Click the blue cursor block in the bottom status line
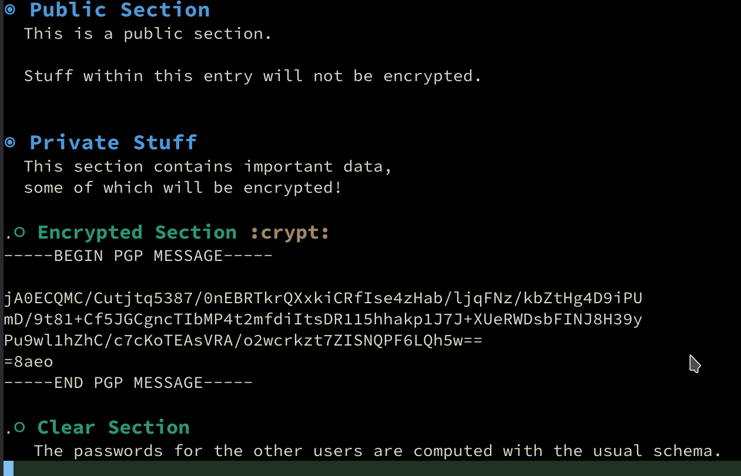This screenshot has width=741, height=476. click(9, 468)
